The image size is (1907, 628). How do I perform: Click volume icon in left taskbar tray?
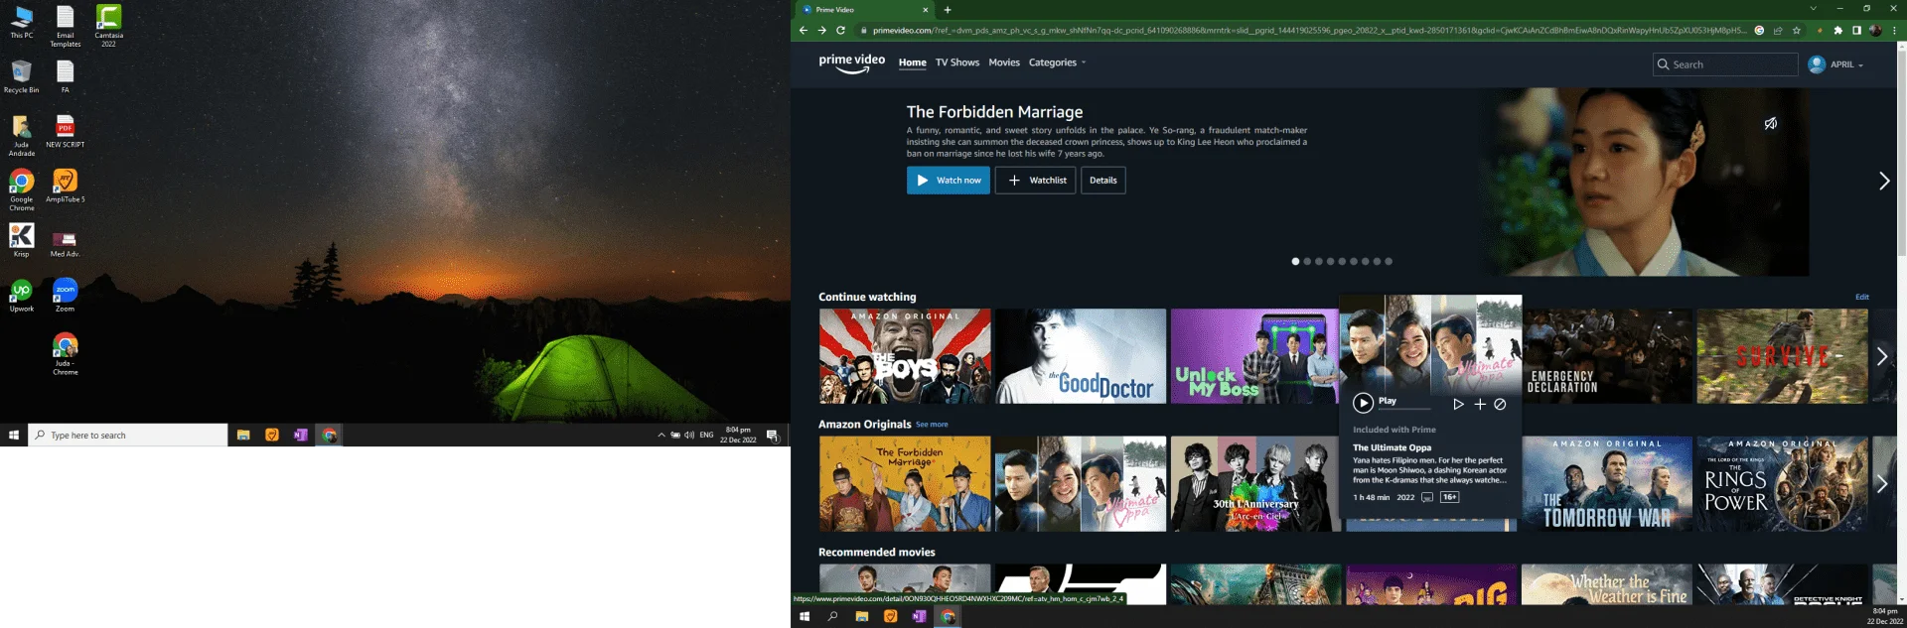(689, 435)
